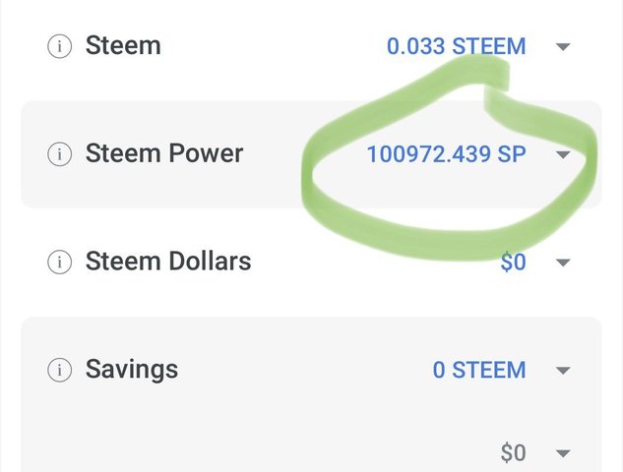Open the Steem Power info icon

(x=59, y=154)
